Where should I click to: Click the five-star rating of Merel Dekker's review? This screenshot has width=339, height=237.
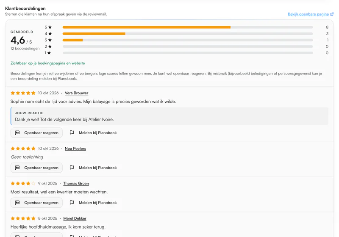tap(23, 218)
